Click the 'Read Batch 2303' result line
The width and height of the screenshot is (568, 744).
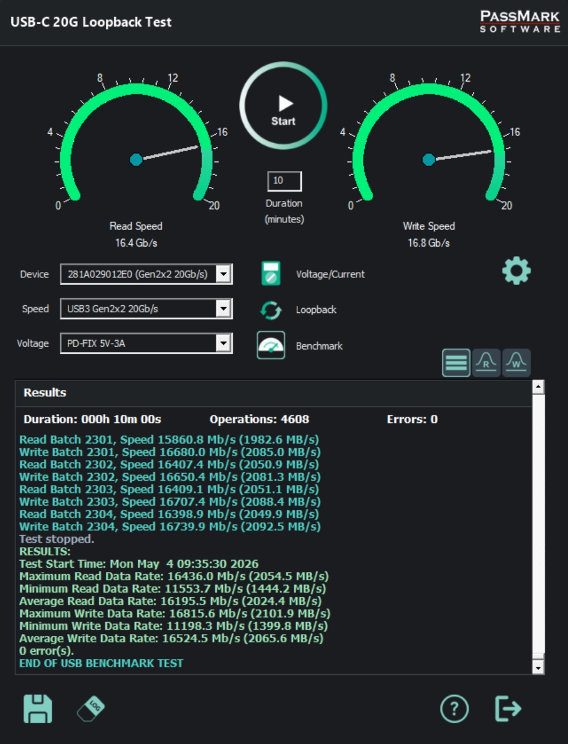click(x=169, y=489)
